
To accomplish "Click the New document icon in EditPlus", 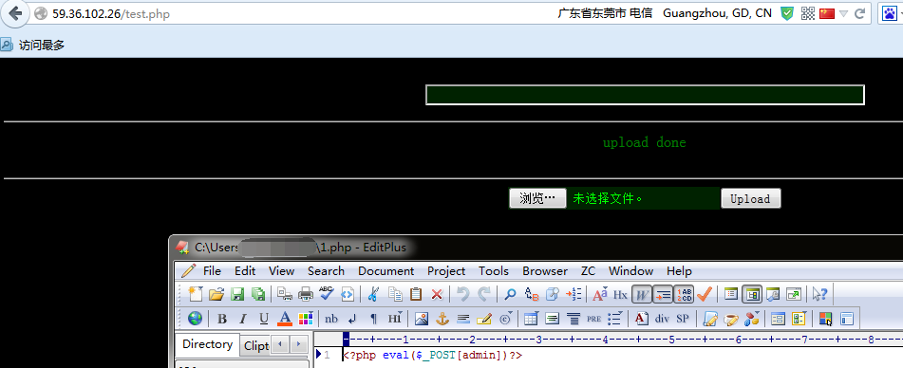I will [196, 294].
